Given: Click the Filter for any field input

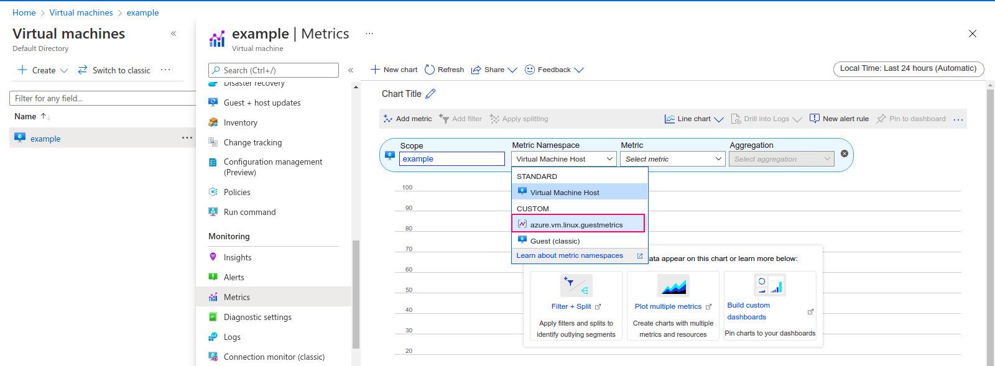Looking at the screenshot, I should [103, 98].
